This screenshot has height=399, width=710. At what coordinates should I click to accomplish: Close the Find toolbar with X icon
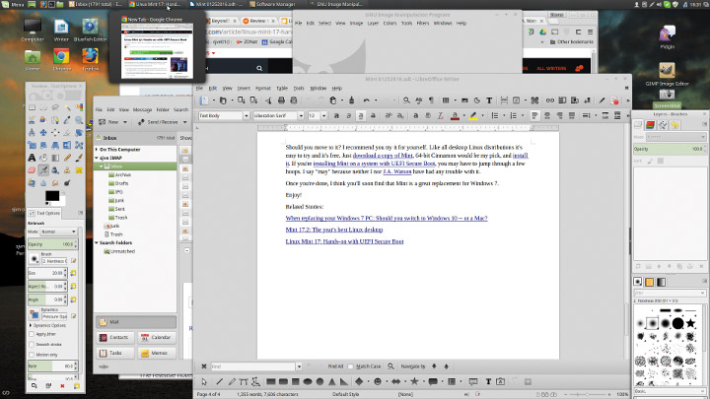(204, 366)
